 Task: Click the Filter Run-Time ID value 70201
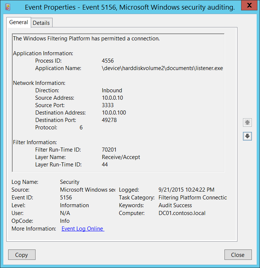coord(109,150)
